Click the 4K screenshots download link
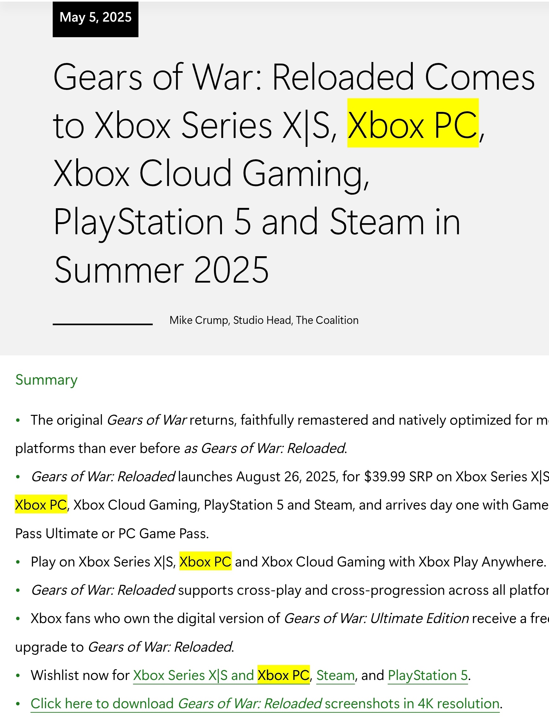549x727 pixels. point(265,704)
